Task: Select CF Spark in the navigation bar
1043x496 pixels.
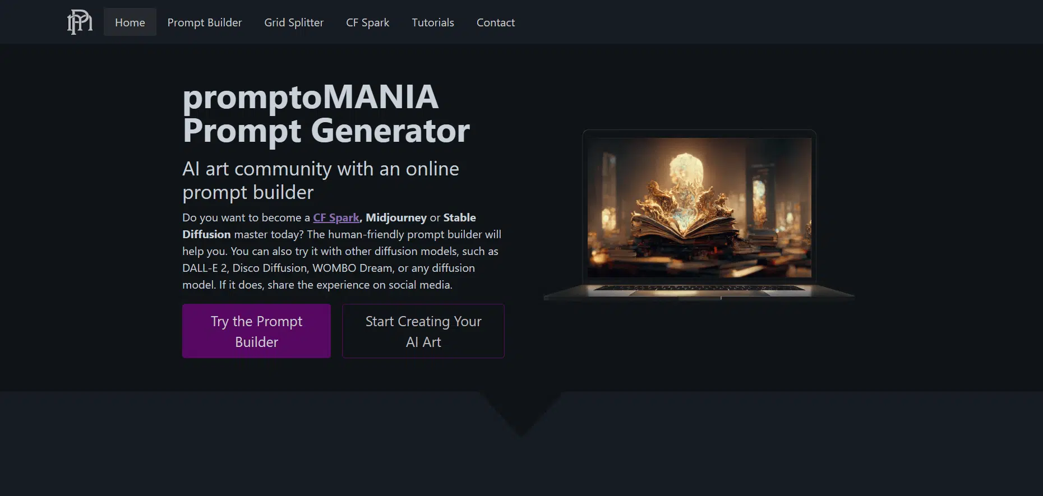Action: point(367,22)
